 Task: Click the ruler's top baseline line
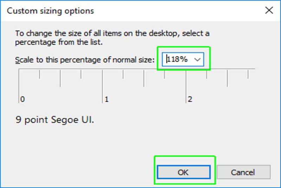coord(137,69)
